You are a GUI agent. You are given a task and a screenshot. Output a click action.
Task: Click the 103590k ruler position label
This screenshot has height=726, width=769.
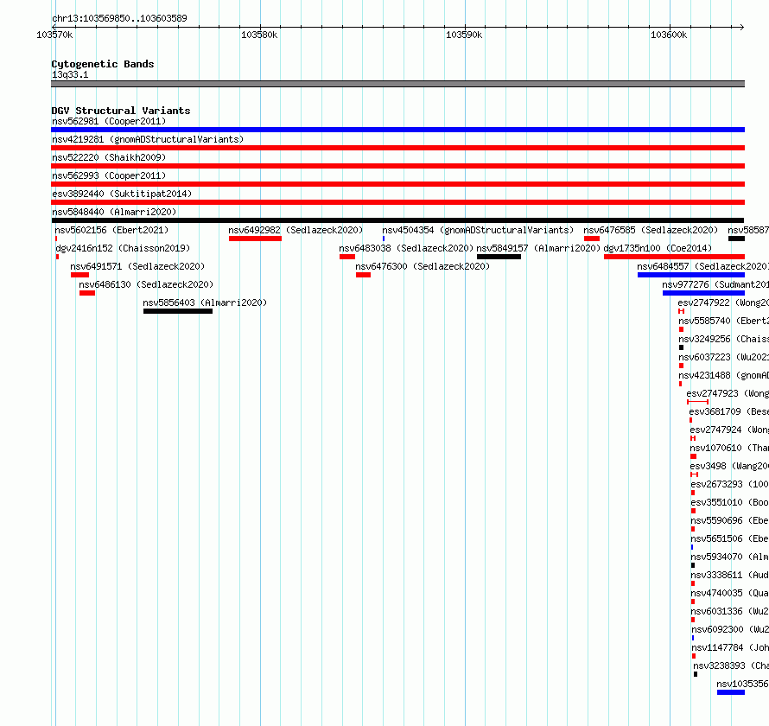[464, 35]
